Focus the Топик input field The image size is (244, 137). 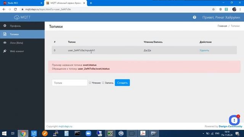(x=69, y=83)
